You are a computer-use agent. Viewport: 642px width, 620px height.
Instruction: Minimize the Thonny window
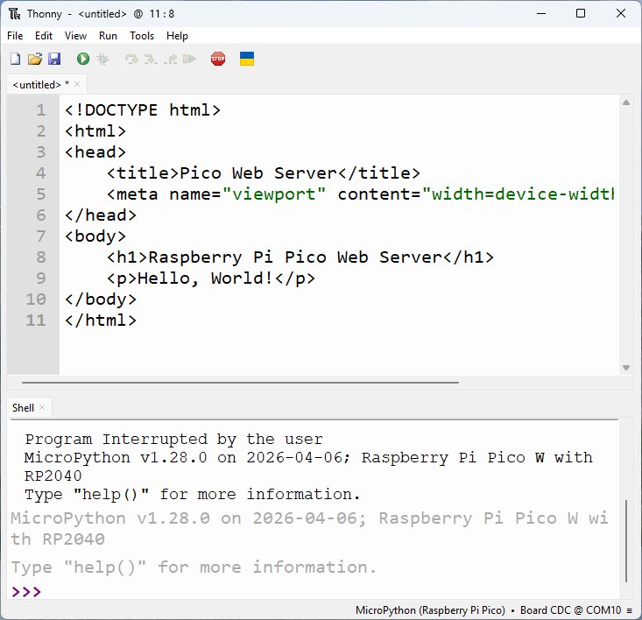[x=541, y=13]
